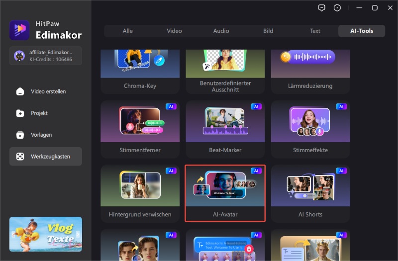Image resolution: width=398 pixels, height=261 pixels.
Task: Click the microphone icon in Stimmeffekte thumbnail
Action: pos(320,132)
